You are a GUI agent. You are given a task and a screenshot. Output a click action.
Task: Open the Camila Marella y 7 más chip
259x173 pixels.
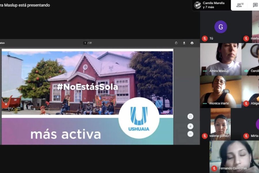coord(212,5)
